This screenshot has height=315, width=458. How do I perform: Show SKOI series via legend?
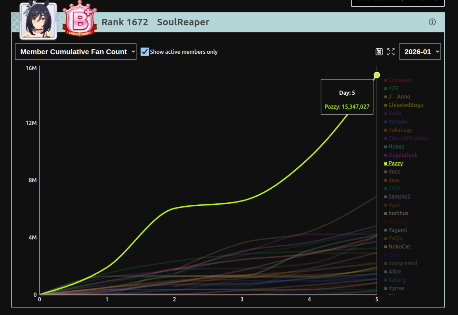point(392,188)
